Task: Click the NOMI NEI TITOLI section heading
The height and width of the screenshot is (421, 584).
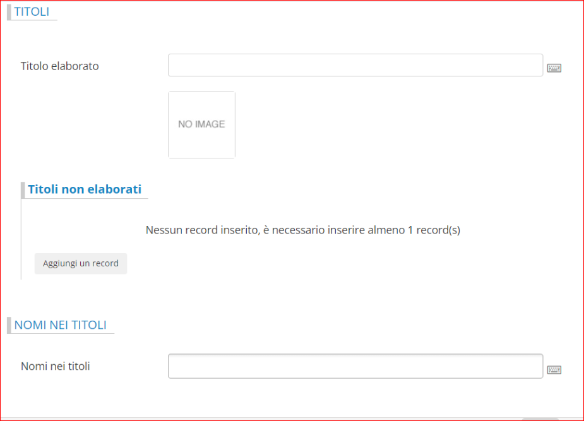Action: point(60,325)
